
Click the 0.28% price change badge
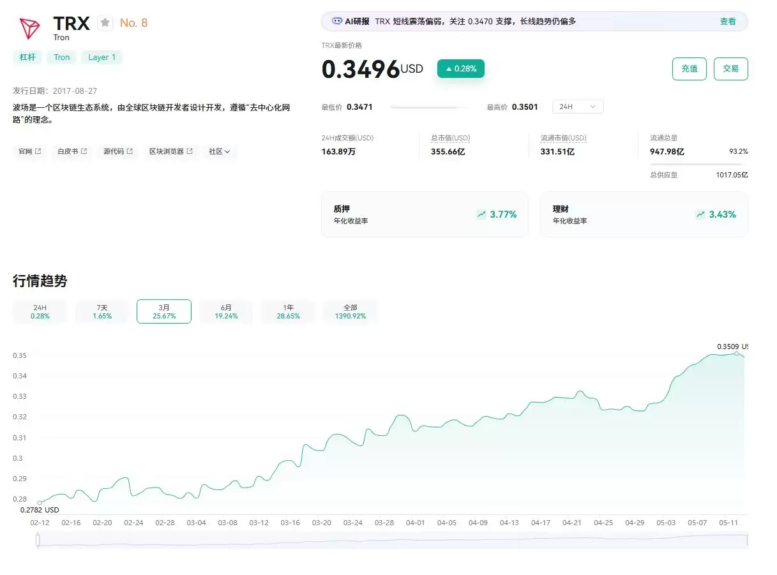click(x=461, y=69)
